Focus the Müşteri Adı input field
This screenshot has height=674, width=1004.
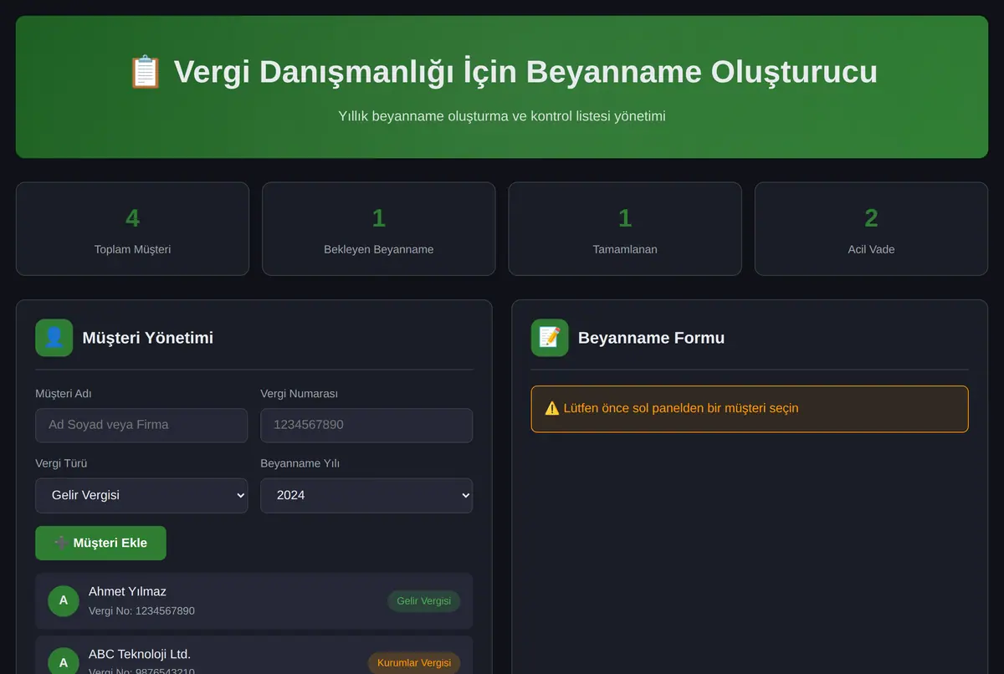pyautogui.click(x=141, y=425)
